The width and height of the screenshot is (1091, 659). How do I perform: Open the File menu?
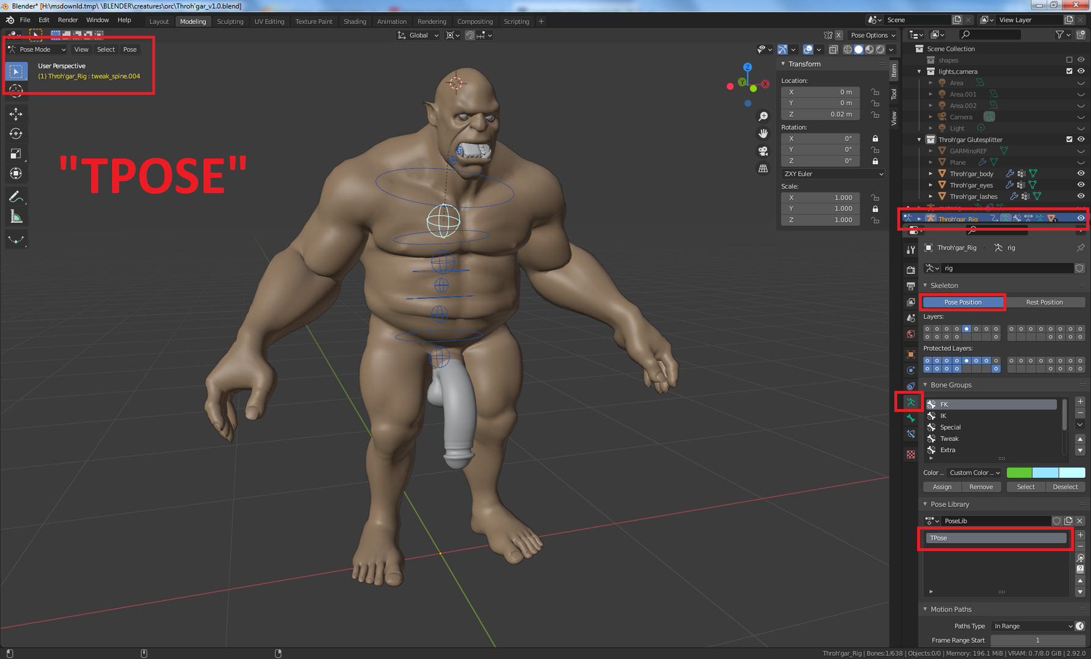(x=25, y=20)
